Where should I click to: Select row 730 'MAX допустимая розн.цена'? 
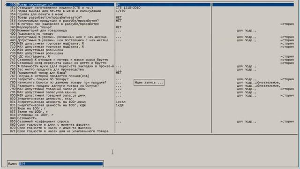(x=150, y=53)
